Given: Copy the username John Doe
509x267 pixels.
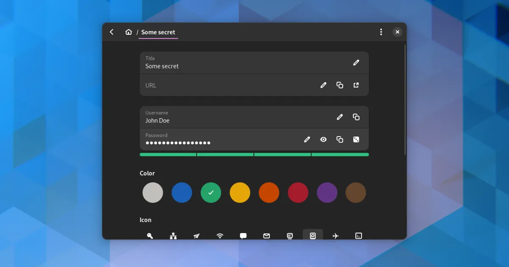Looking at the screenshot, I should 356,117.
